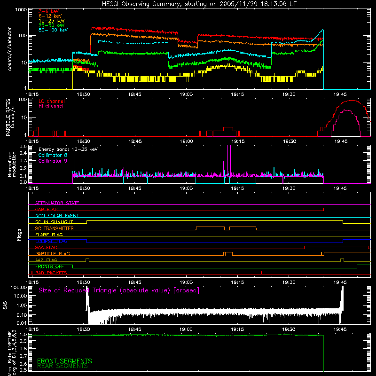This screenshot has width=376, height=376.
Task: Click the '10.00' tick on the SAS axis
Action: [20, 296]
